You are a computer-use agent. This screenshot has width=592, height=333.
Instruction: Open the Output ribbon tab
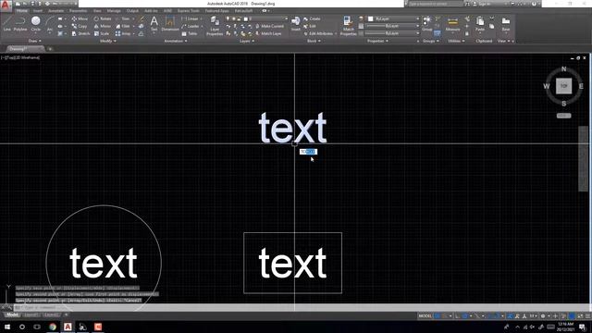point(132,11)
